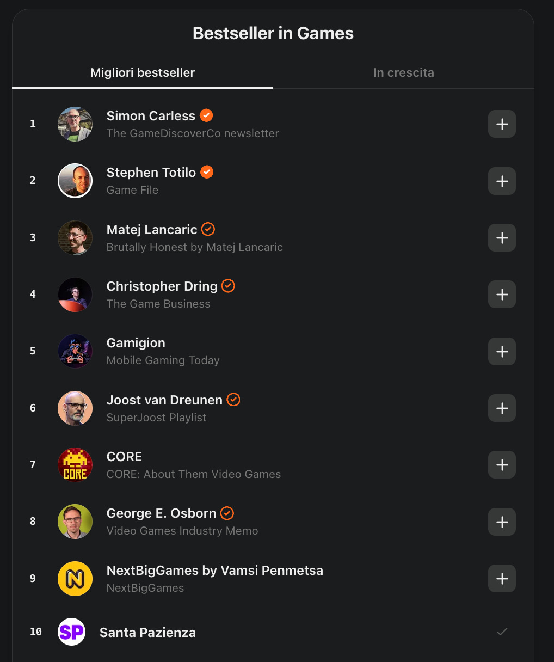Click the plus icon next to Simon Carless
Viewport: 554px width, 662px height.
pos(502,124)
